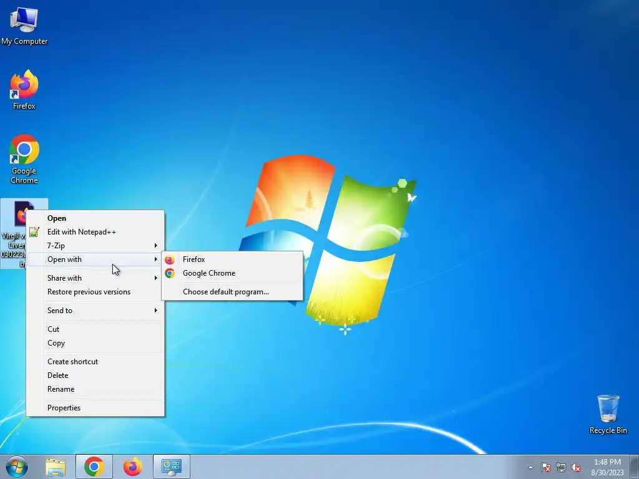Image resolution: width=639 pixels, height=479 pixels.
Task: Click the Show desktop strip at the taskbar's end
Action: coord(635,467)
